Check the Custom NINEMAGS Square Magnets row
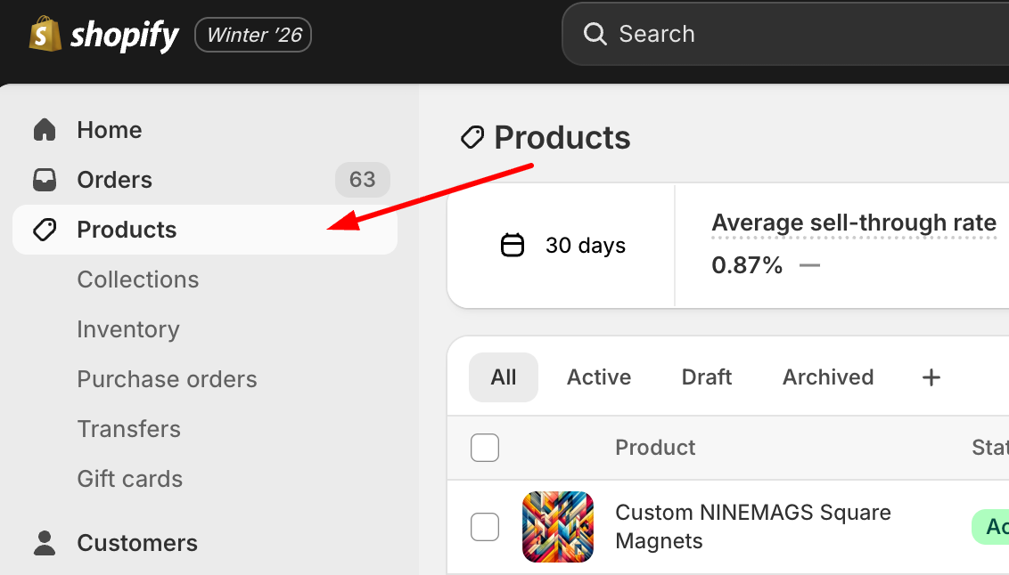 tap(485, 527)
